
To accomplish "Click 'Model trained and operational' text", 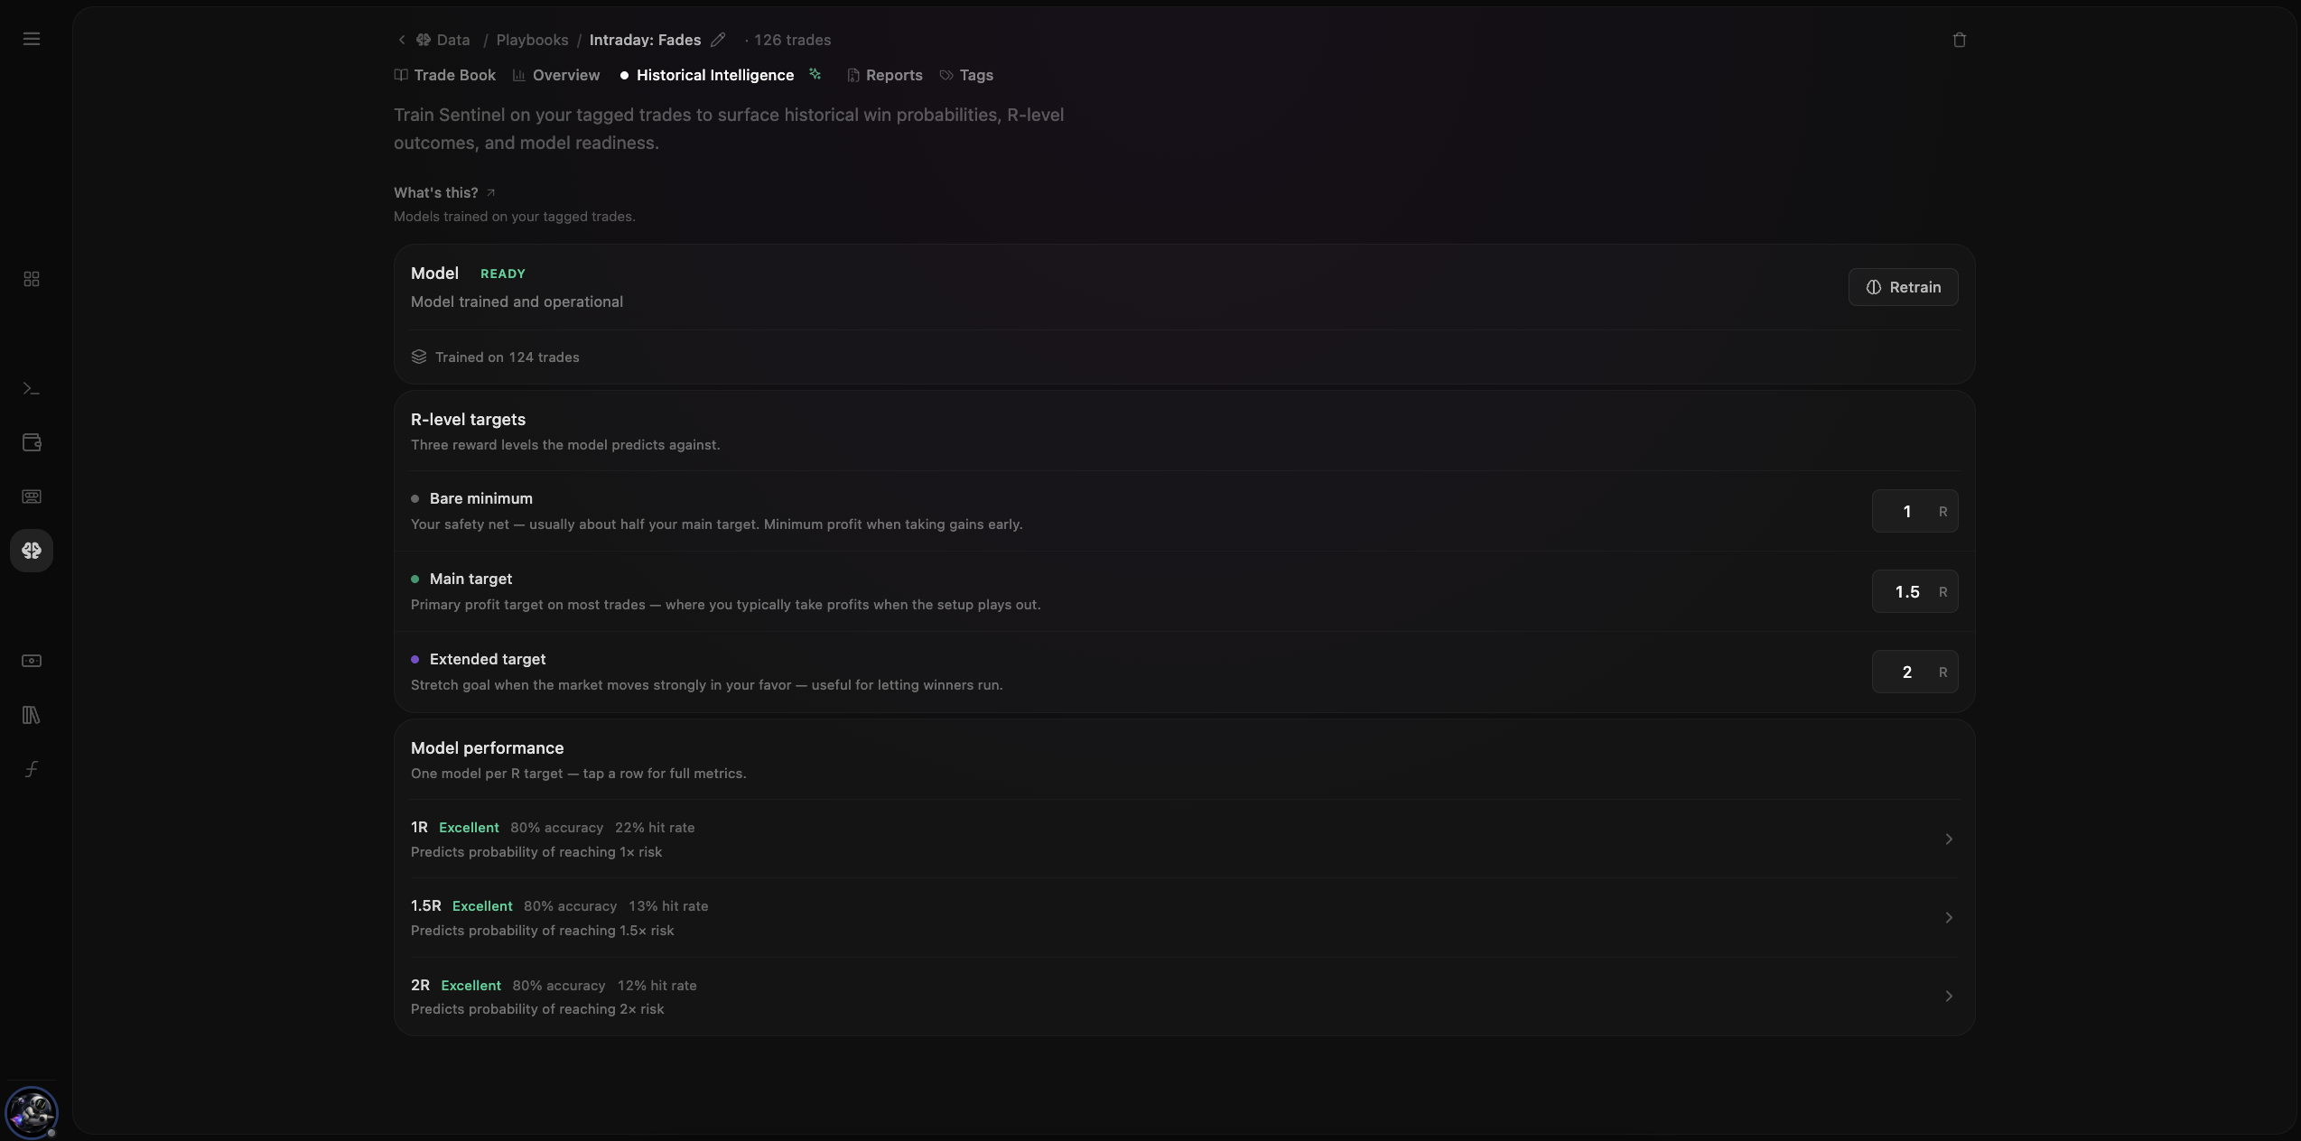I will [517, 301].
